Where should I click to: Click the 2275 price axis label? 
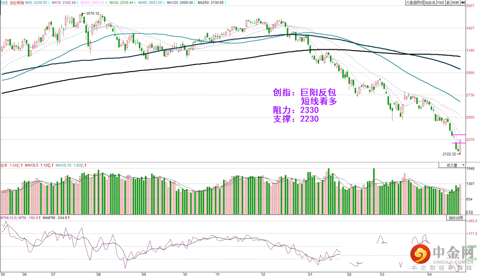[470, 140]
